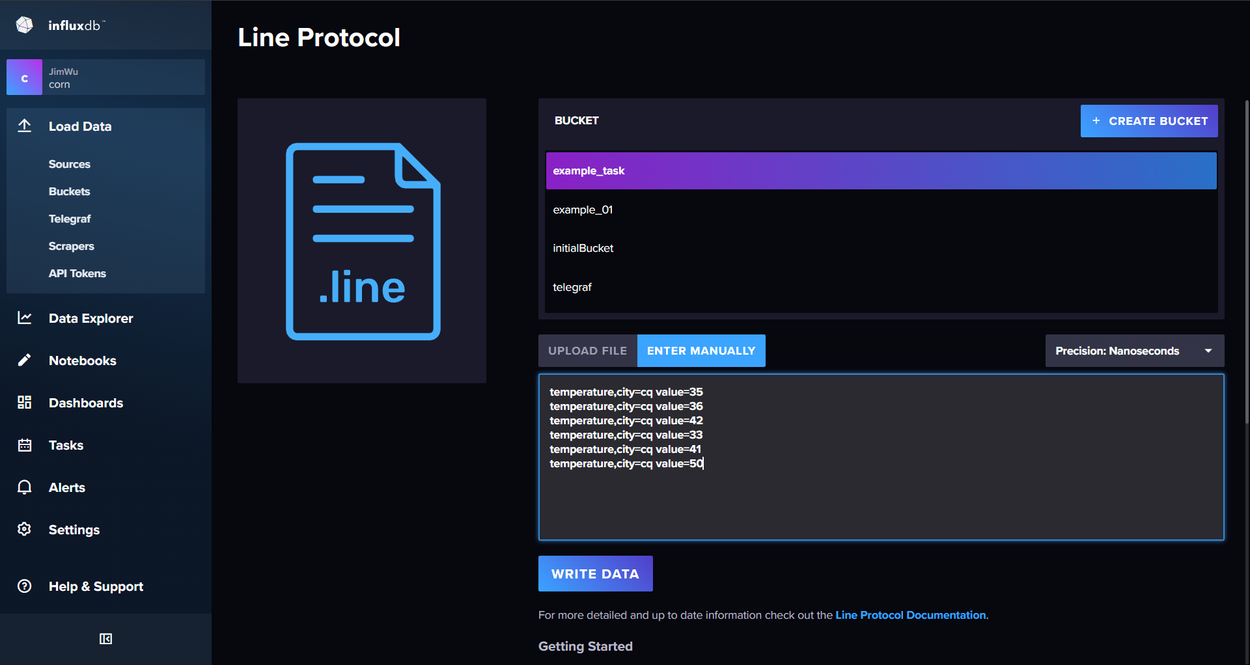Image resolution: width=1250 pixels, height=665 pixels.
Task: Open Alerts page
Action: point(67,487)
